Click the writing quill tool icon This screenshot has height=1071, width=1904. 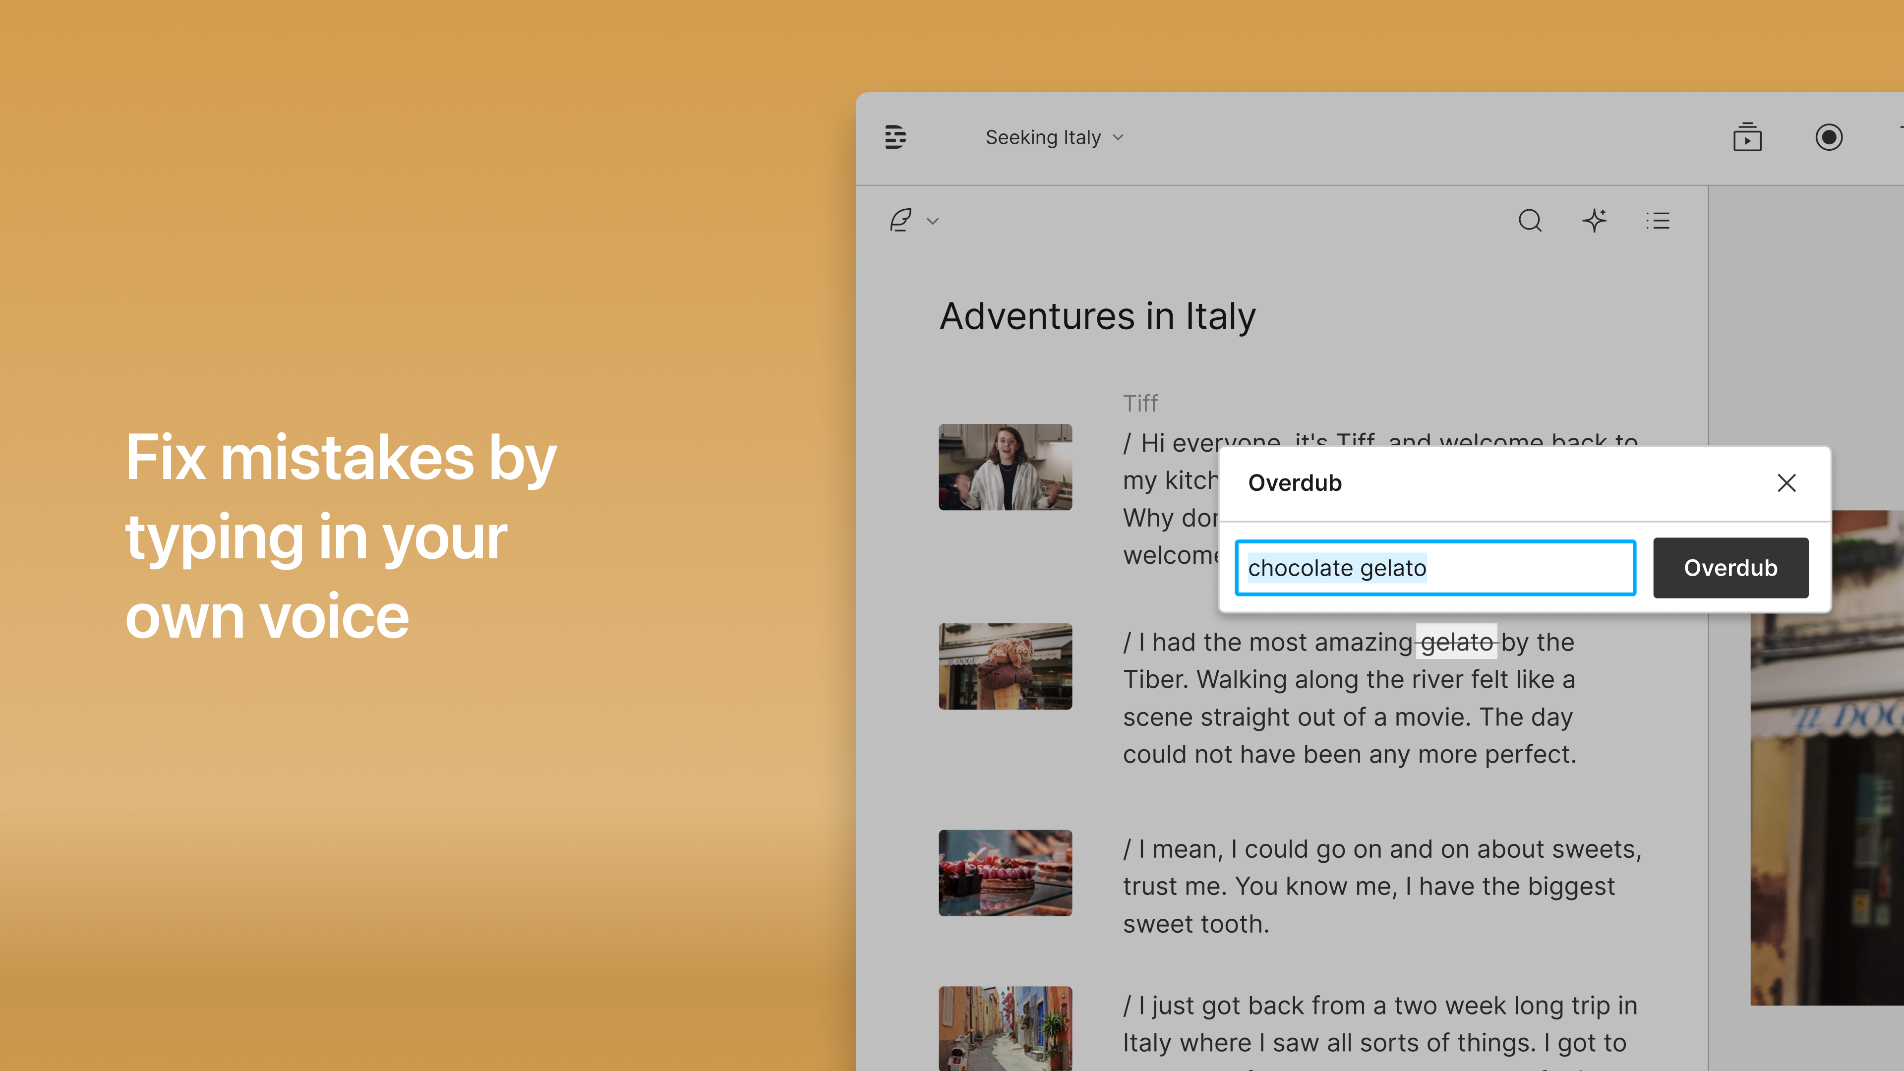coord(900,220)
